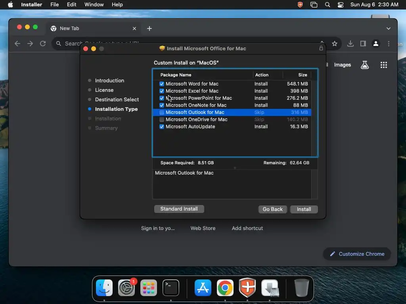Click the Images link in Chrome
This screenshot has width=406, height=304.
(x=342, y=65)
